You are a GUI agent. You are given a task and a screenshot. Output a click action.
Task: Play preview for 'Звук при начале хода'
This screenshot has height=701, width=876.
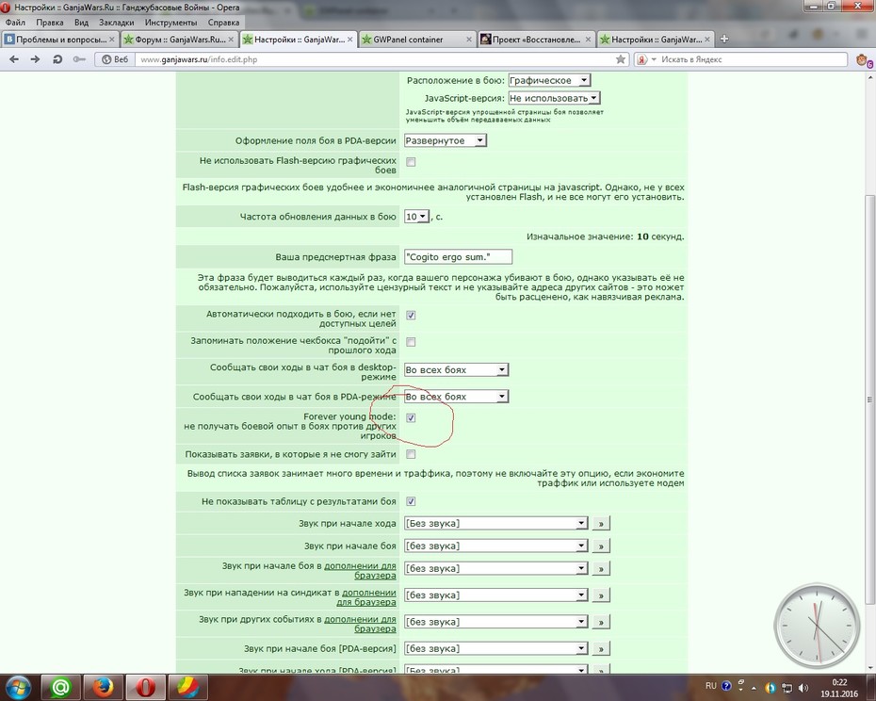601,524
